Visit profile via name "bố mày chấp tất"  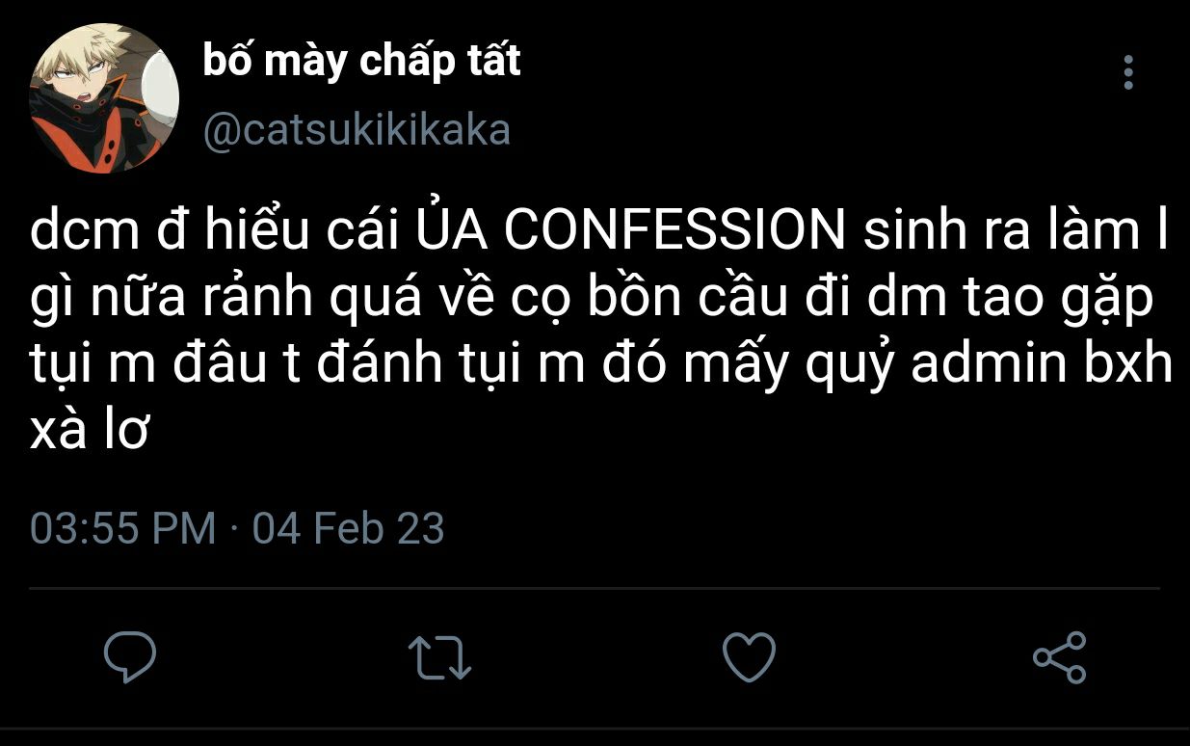[x=361, y=62]
